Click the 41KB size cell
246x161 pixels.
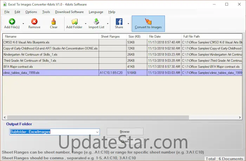137,67
